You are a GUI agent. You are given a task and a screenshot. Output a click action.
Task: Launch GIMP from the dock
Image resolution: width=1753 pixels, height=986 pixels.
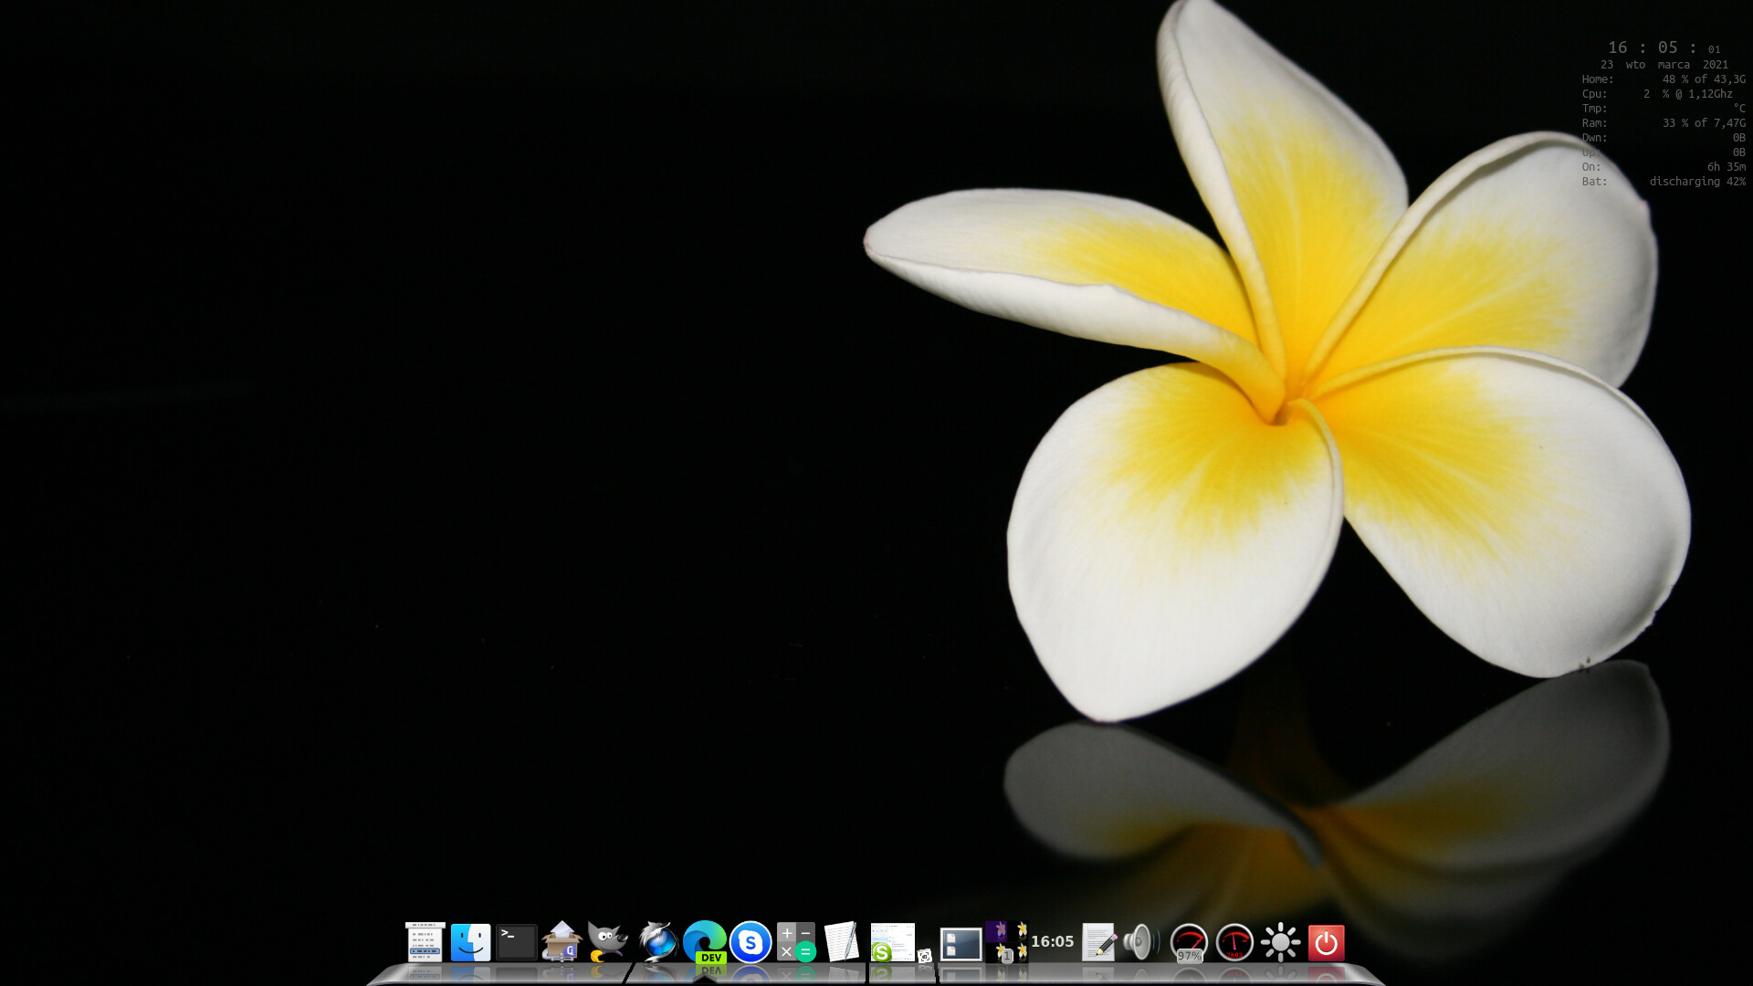pyautogui.click(x=607, y=941)
